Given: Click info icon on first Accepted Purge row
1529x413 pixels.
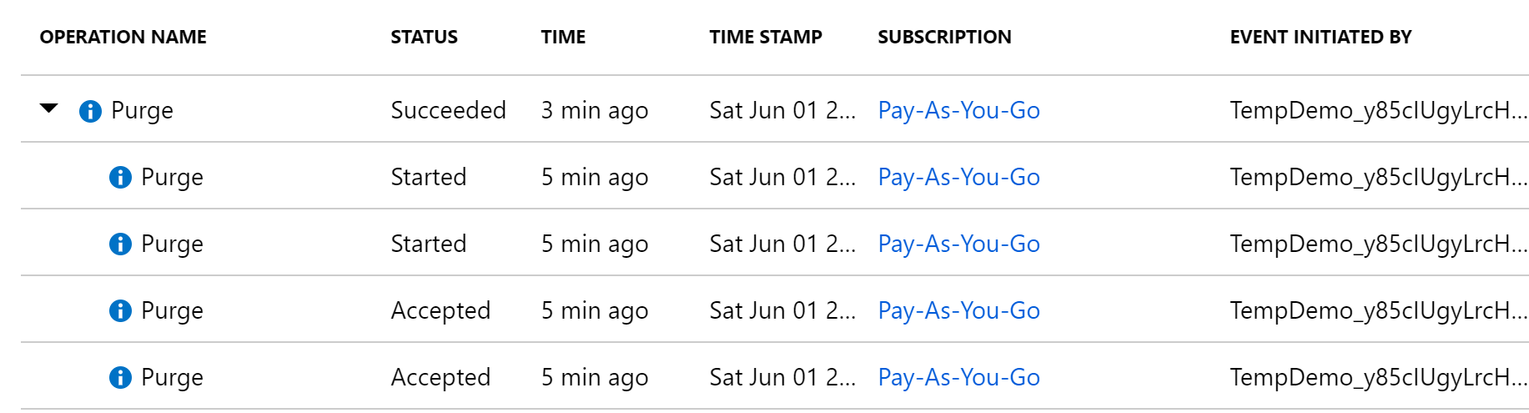Looking at the screenshot, I should (120, 310).
